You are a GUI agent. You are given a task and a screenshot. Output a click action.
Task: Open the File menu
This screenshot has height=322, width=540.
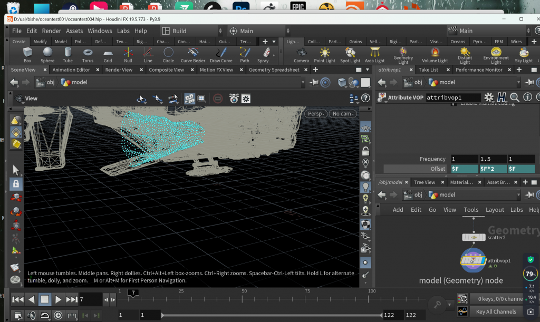(x=16, y=31)
